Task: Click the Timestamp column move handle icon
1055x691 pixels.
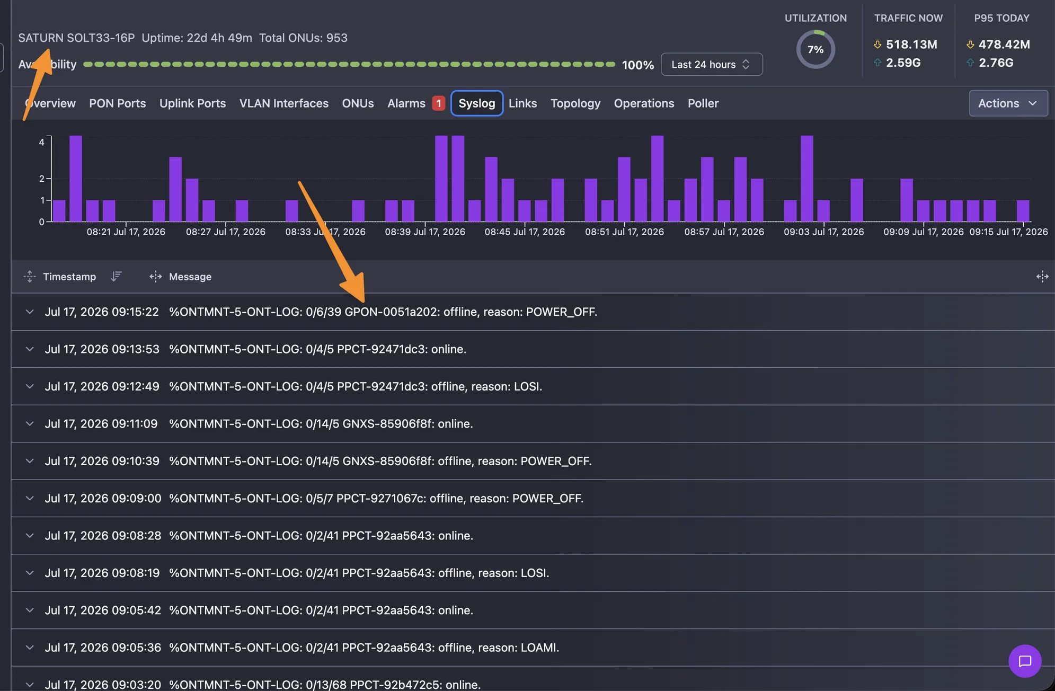Action: tap(30, 276)
